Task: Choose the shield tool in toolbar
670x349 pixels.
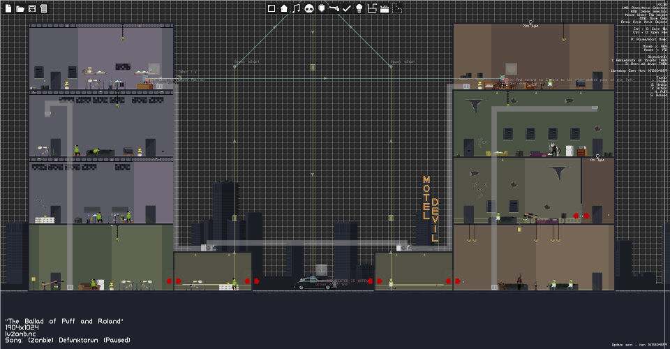Action: pyautogui.click(x=322, y=8)
